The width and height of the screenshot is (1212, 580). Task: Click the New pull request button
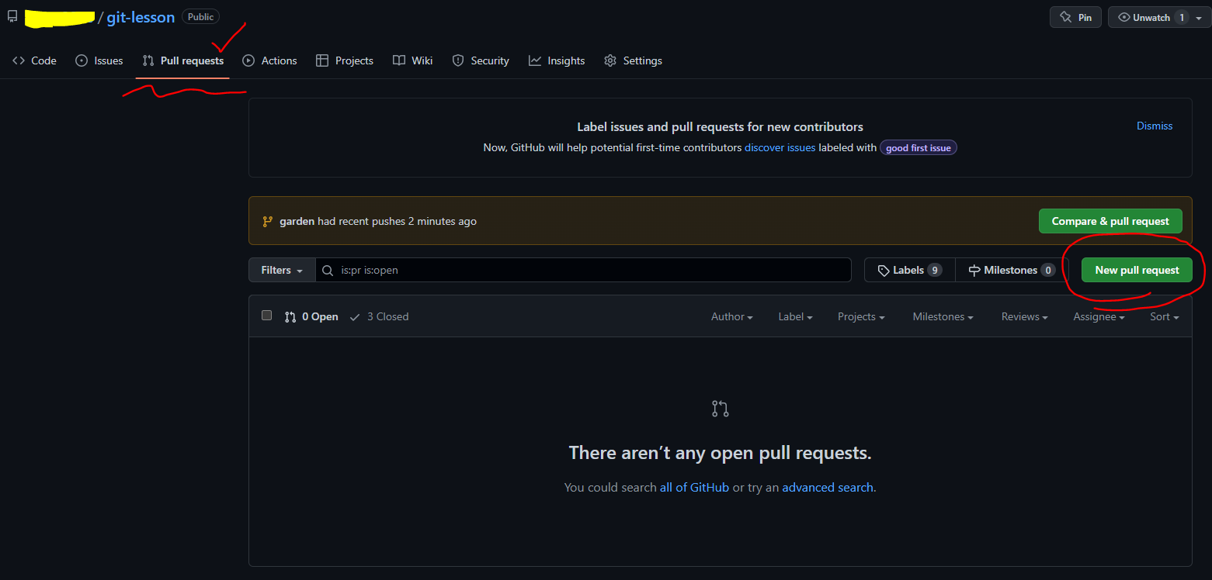point(1137,270)
